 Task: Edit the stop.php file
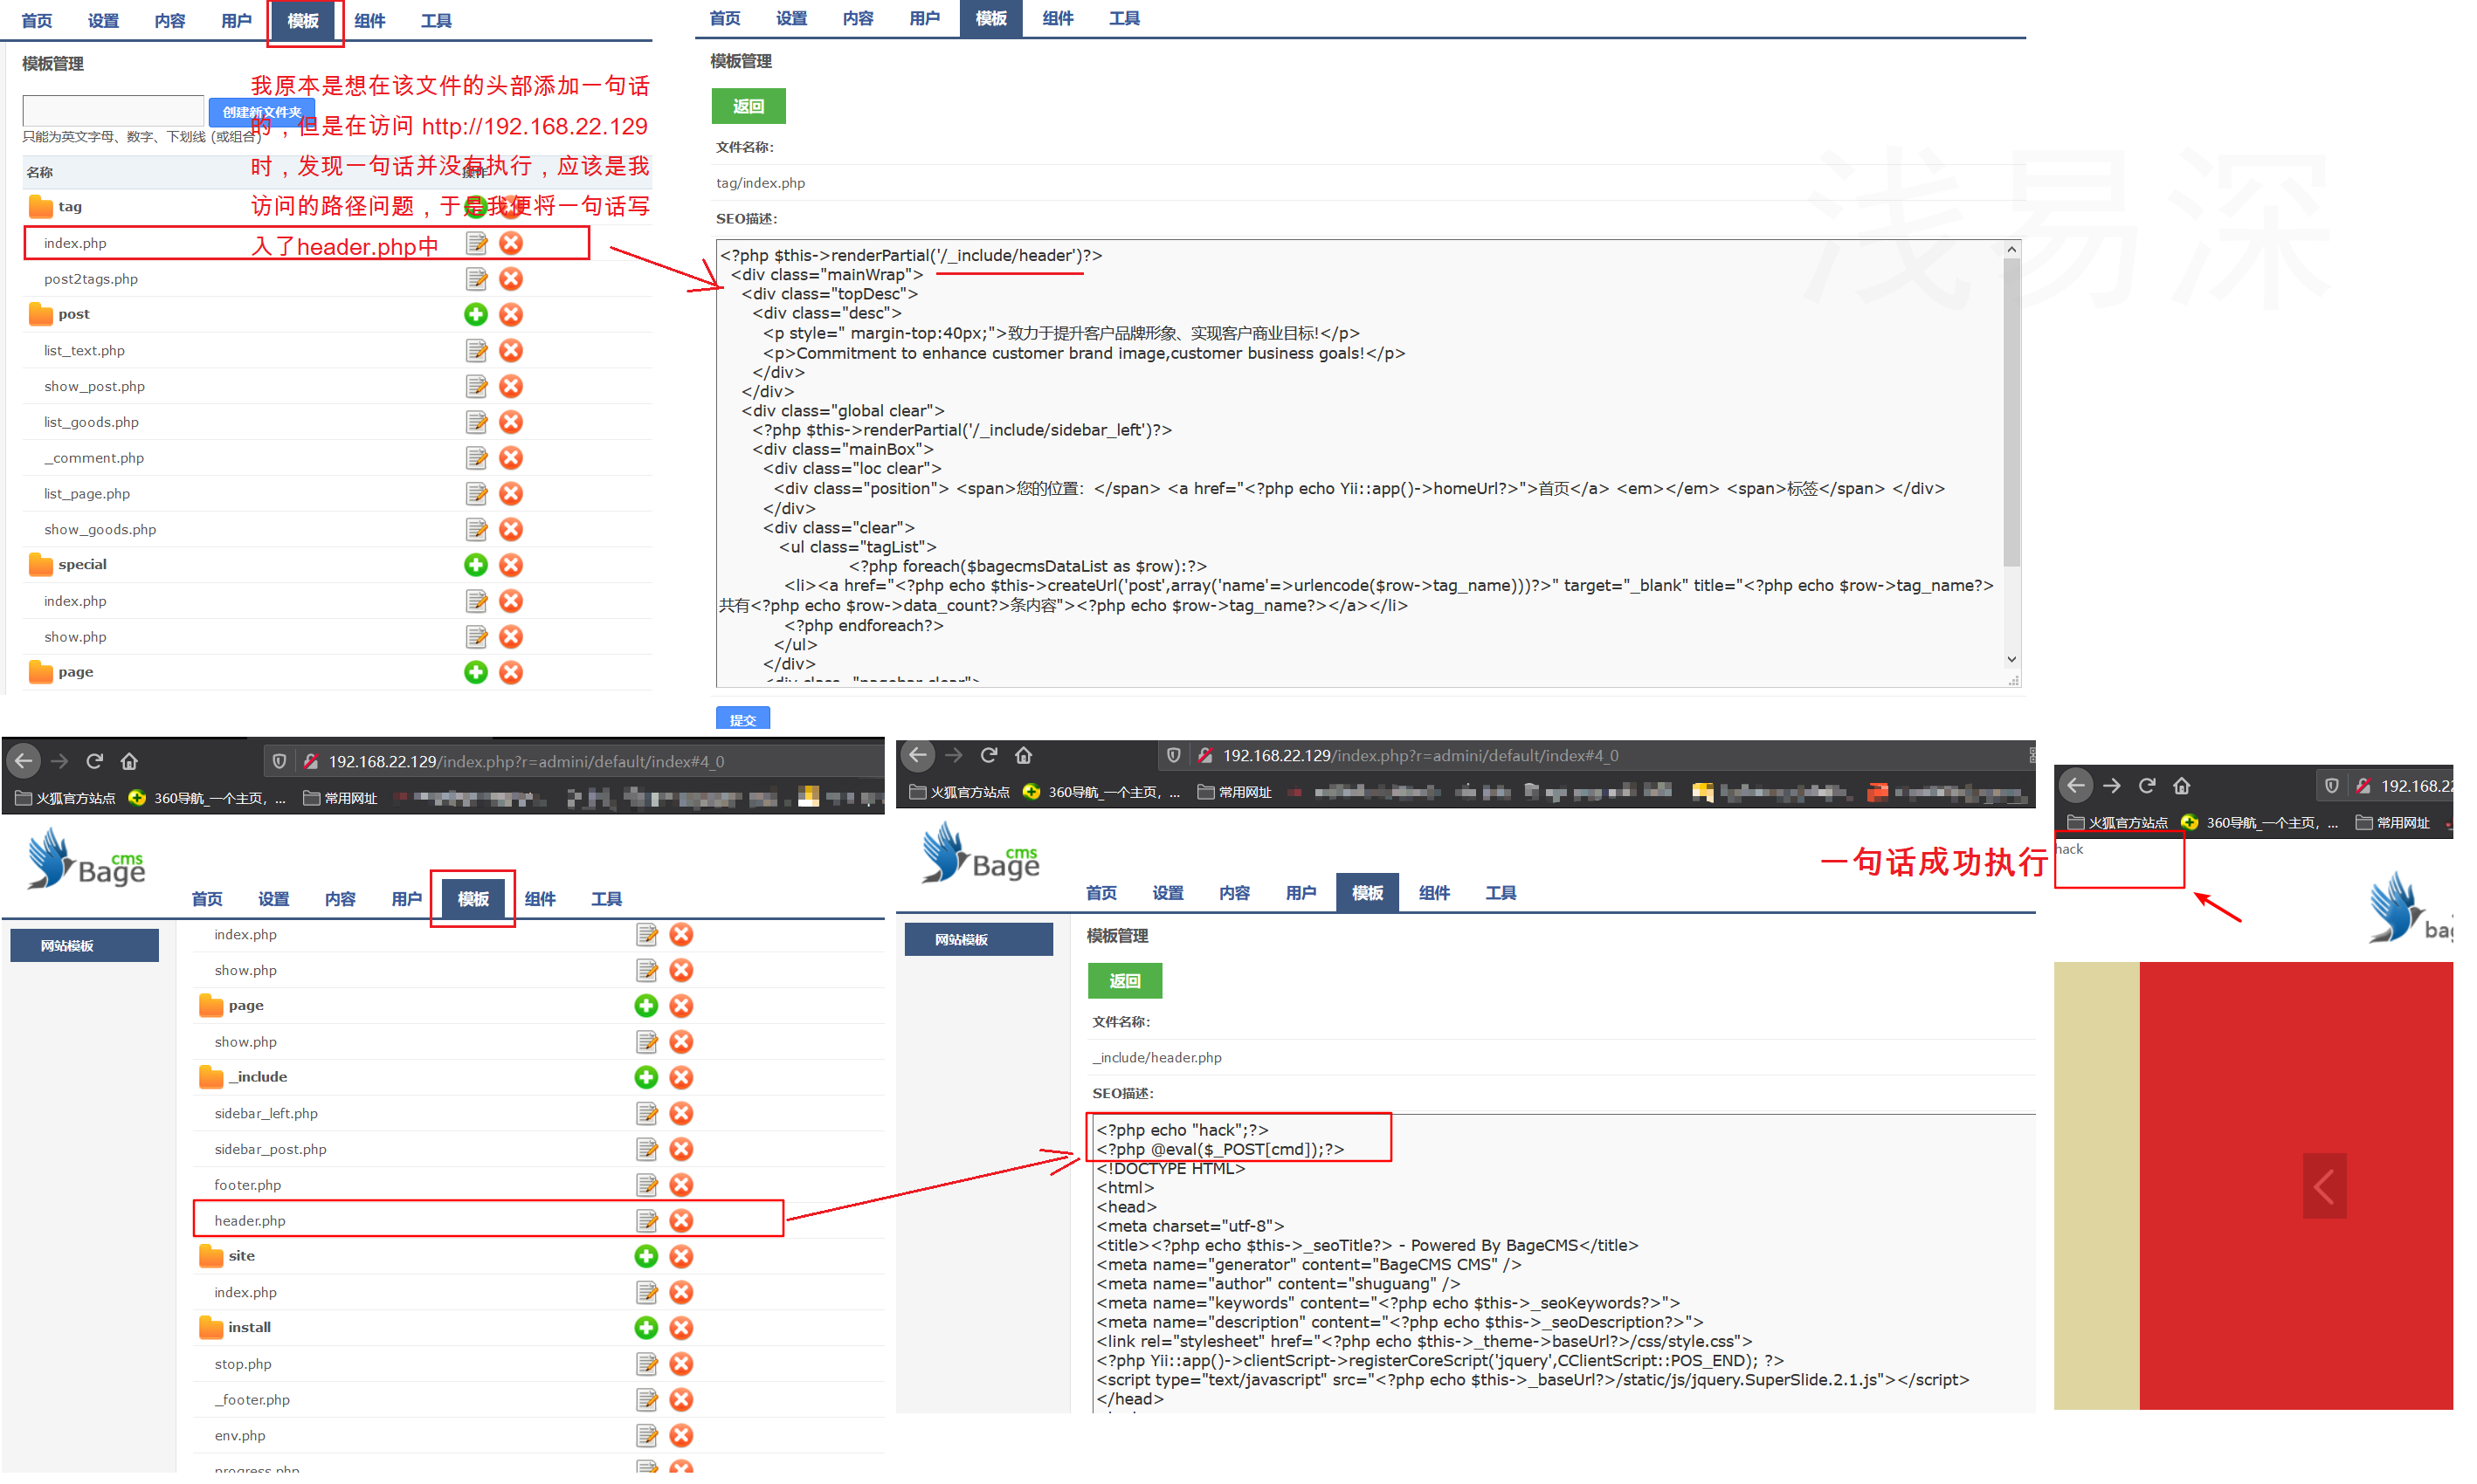coord(647,1364)
